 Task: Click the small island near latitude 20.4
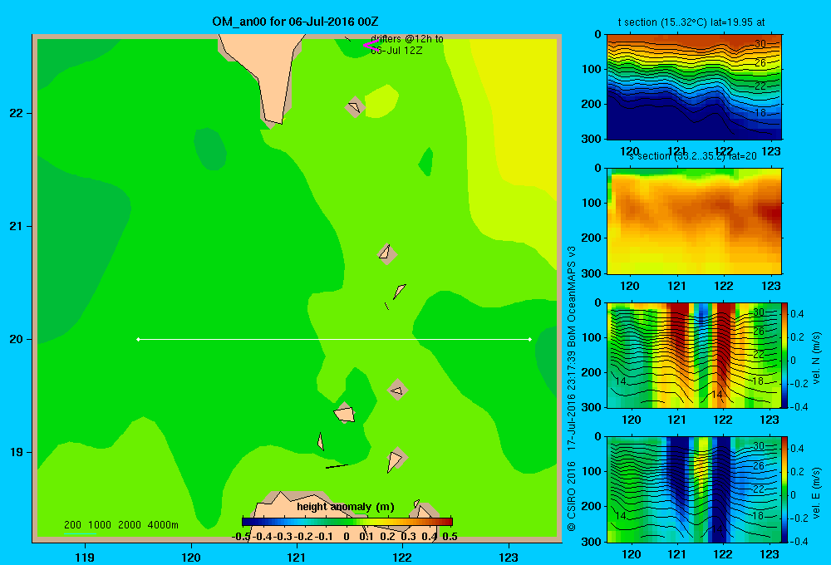[x=400, y=291]
